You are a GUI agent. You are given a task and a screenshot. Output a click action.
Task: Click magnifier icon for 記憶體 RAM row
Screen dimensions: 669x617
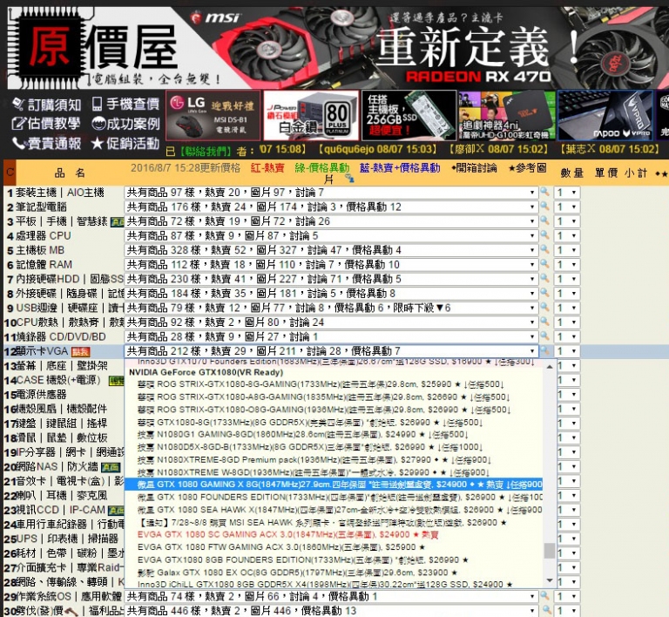click(544, 264)
